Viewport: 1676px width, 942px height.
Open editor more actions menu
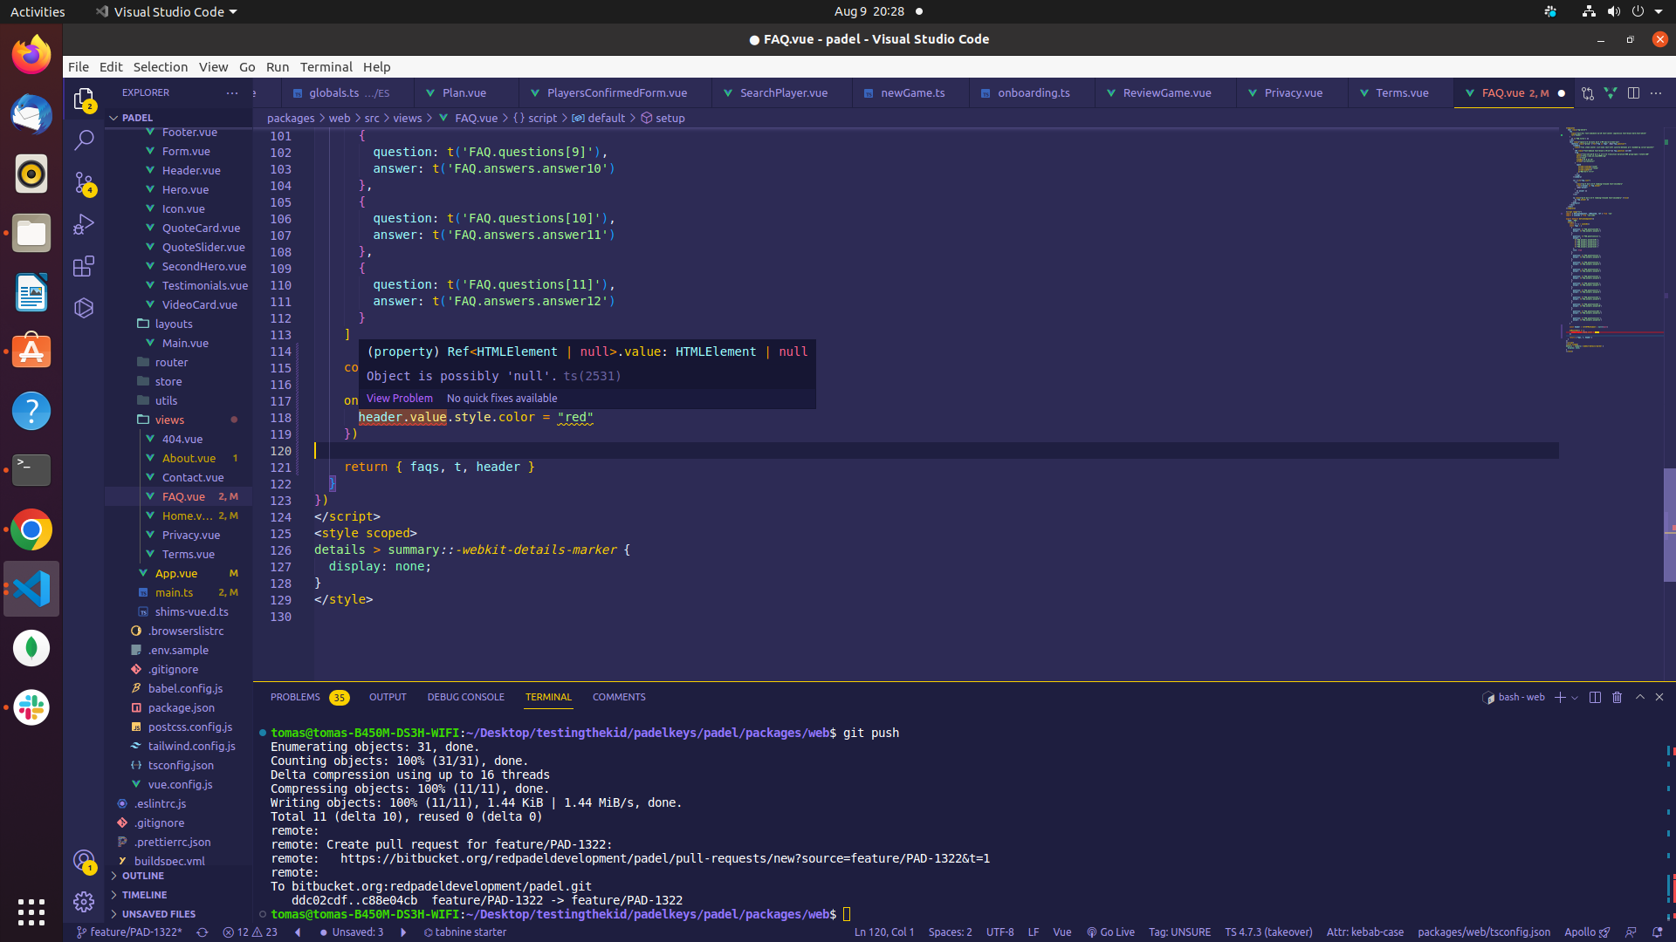tap(1656, 92)
